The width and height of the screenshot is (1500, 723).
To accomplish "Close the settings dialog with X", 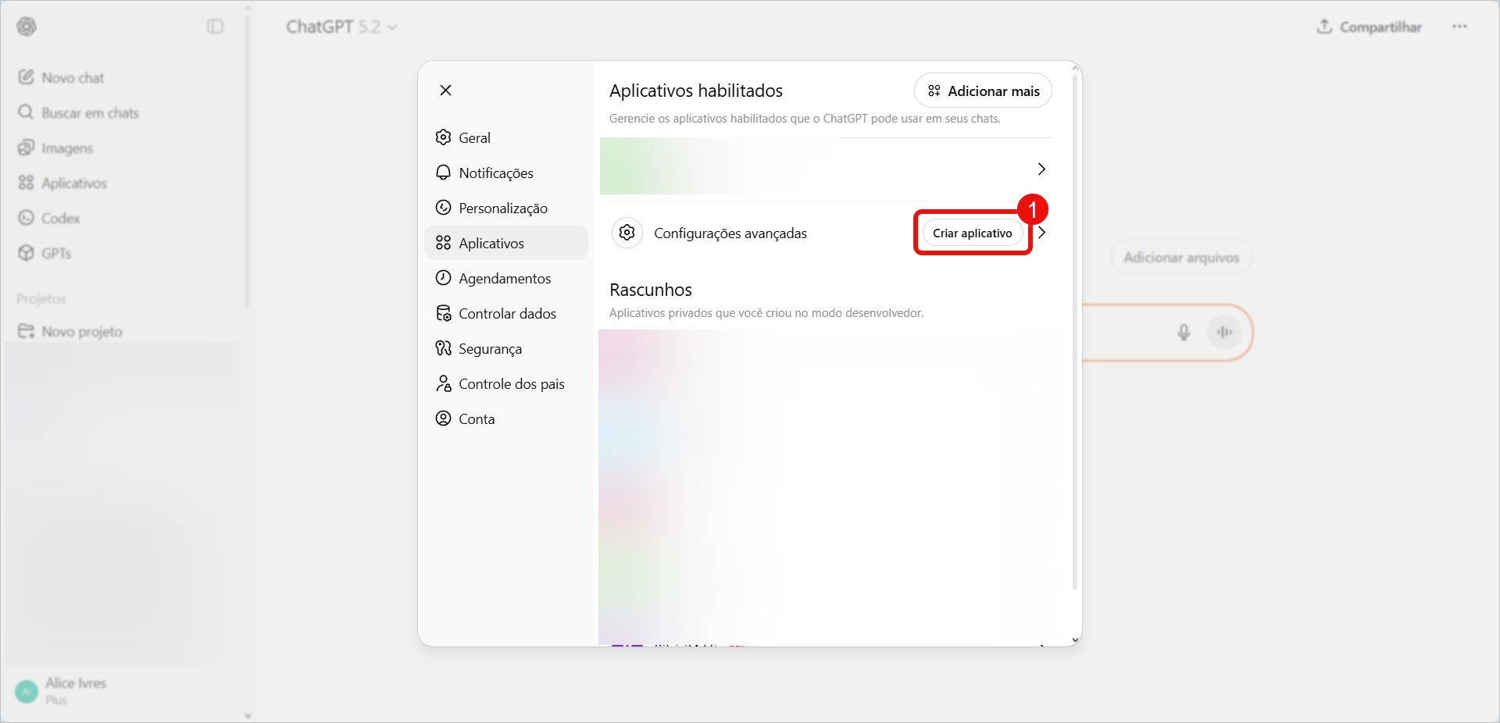I will click(x=446, y=91).
